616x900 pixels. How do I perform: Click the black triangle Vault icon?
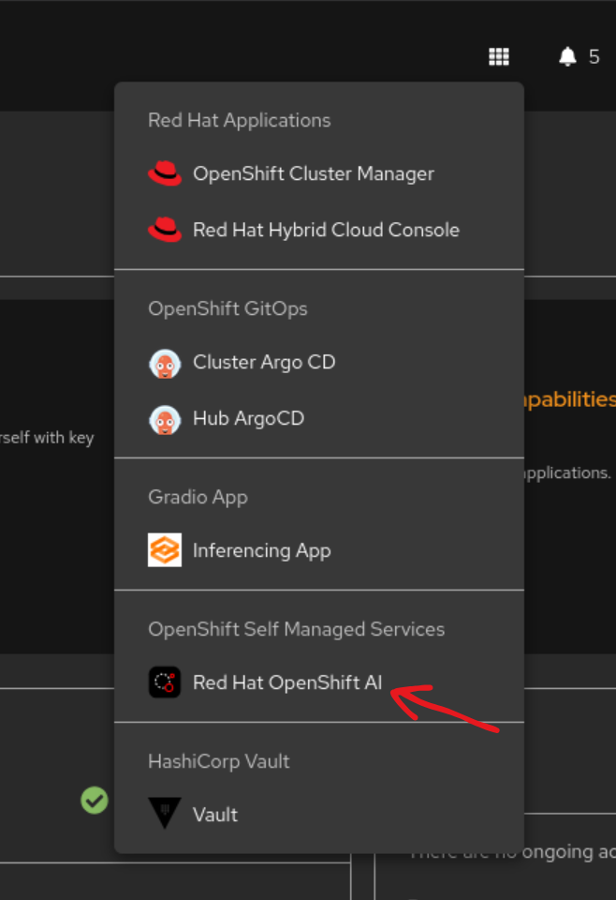[165, 814]
